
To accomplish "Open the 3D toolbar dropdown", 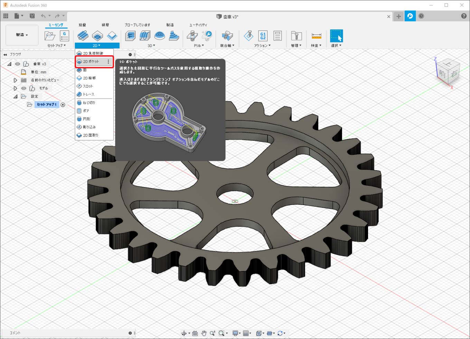I will click(x=151, y=46).
